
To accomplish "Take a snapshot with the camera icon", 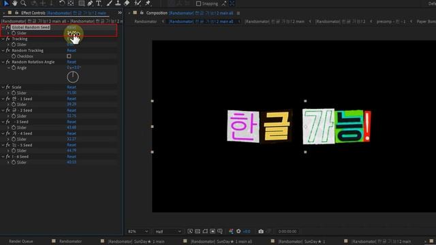I will point(261,231).
